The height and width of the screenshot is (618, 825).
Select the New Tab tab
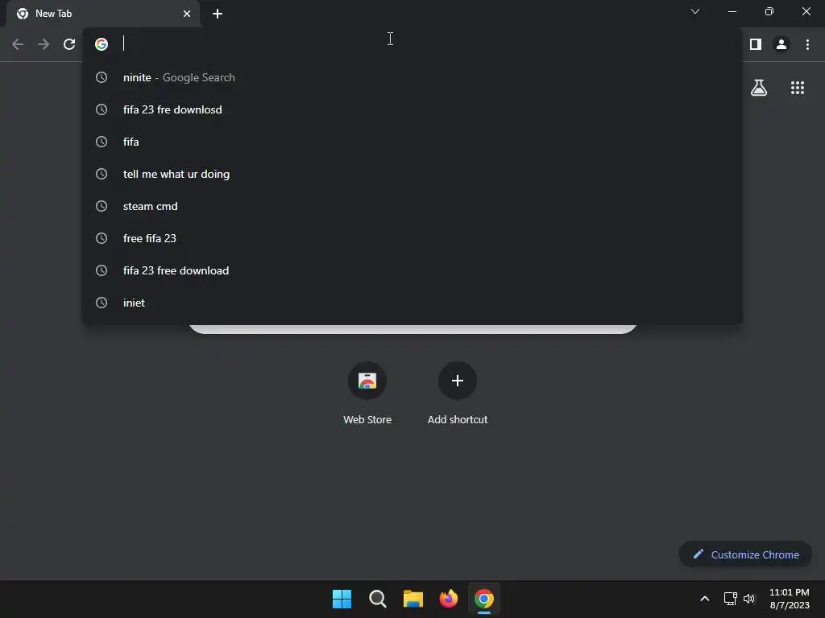tap(103, 14)
